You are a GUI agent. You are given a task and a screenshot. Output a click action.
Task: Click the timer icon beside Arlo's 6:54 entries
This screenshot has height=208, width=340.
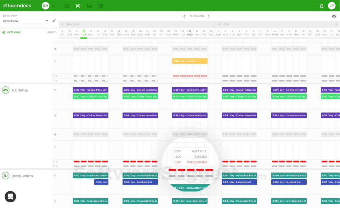tap(55, 116)
